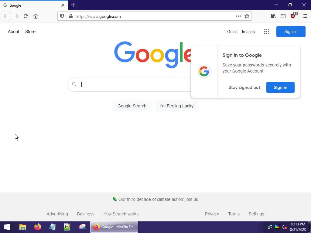Click the network tray icon
Viewport: 311px width, 233px height.
(270, 227)
